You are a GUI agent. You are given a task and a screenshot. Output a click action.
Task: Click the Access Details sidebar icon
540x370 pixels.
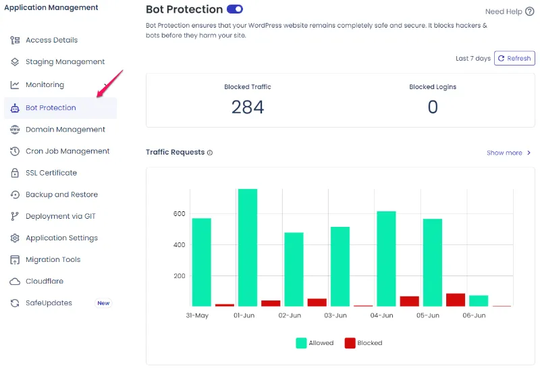[x=15, y=41]
